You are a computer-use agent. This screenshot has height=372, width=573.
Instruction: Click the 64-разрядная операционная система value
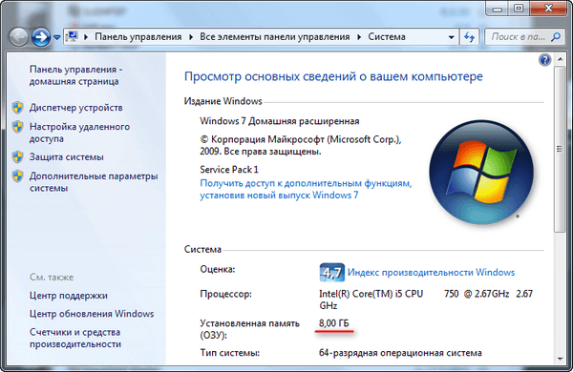(400, 353)
